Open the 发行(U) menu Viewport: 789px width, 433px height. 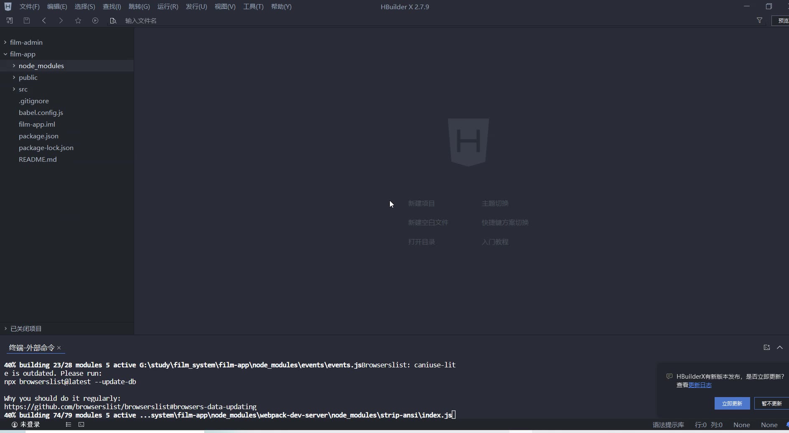[x=196, y=7]
